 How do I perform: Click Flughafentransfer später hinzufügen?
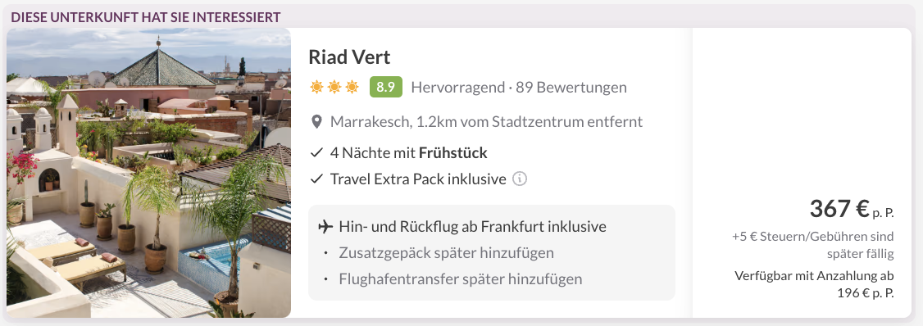click(461, 279)
